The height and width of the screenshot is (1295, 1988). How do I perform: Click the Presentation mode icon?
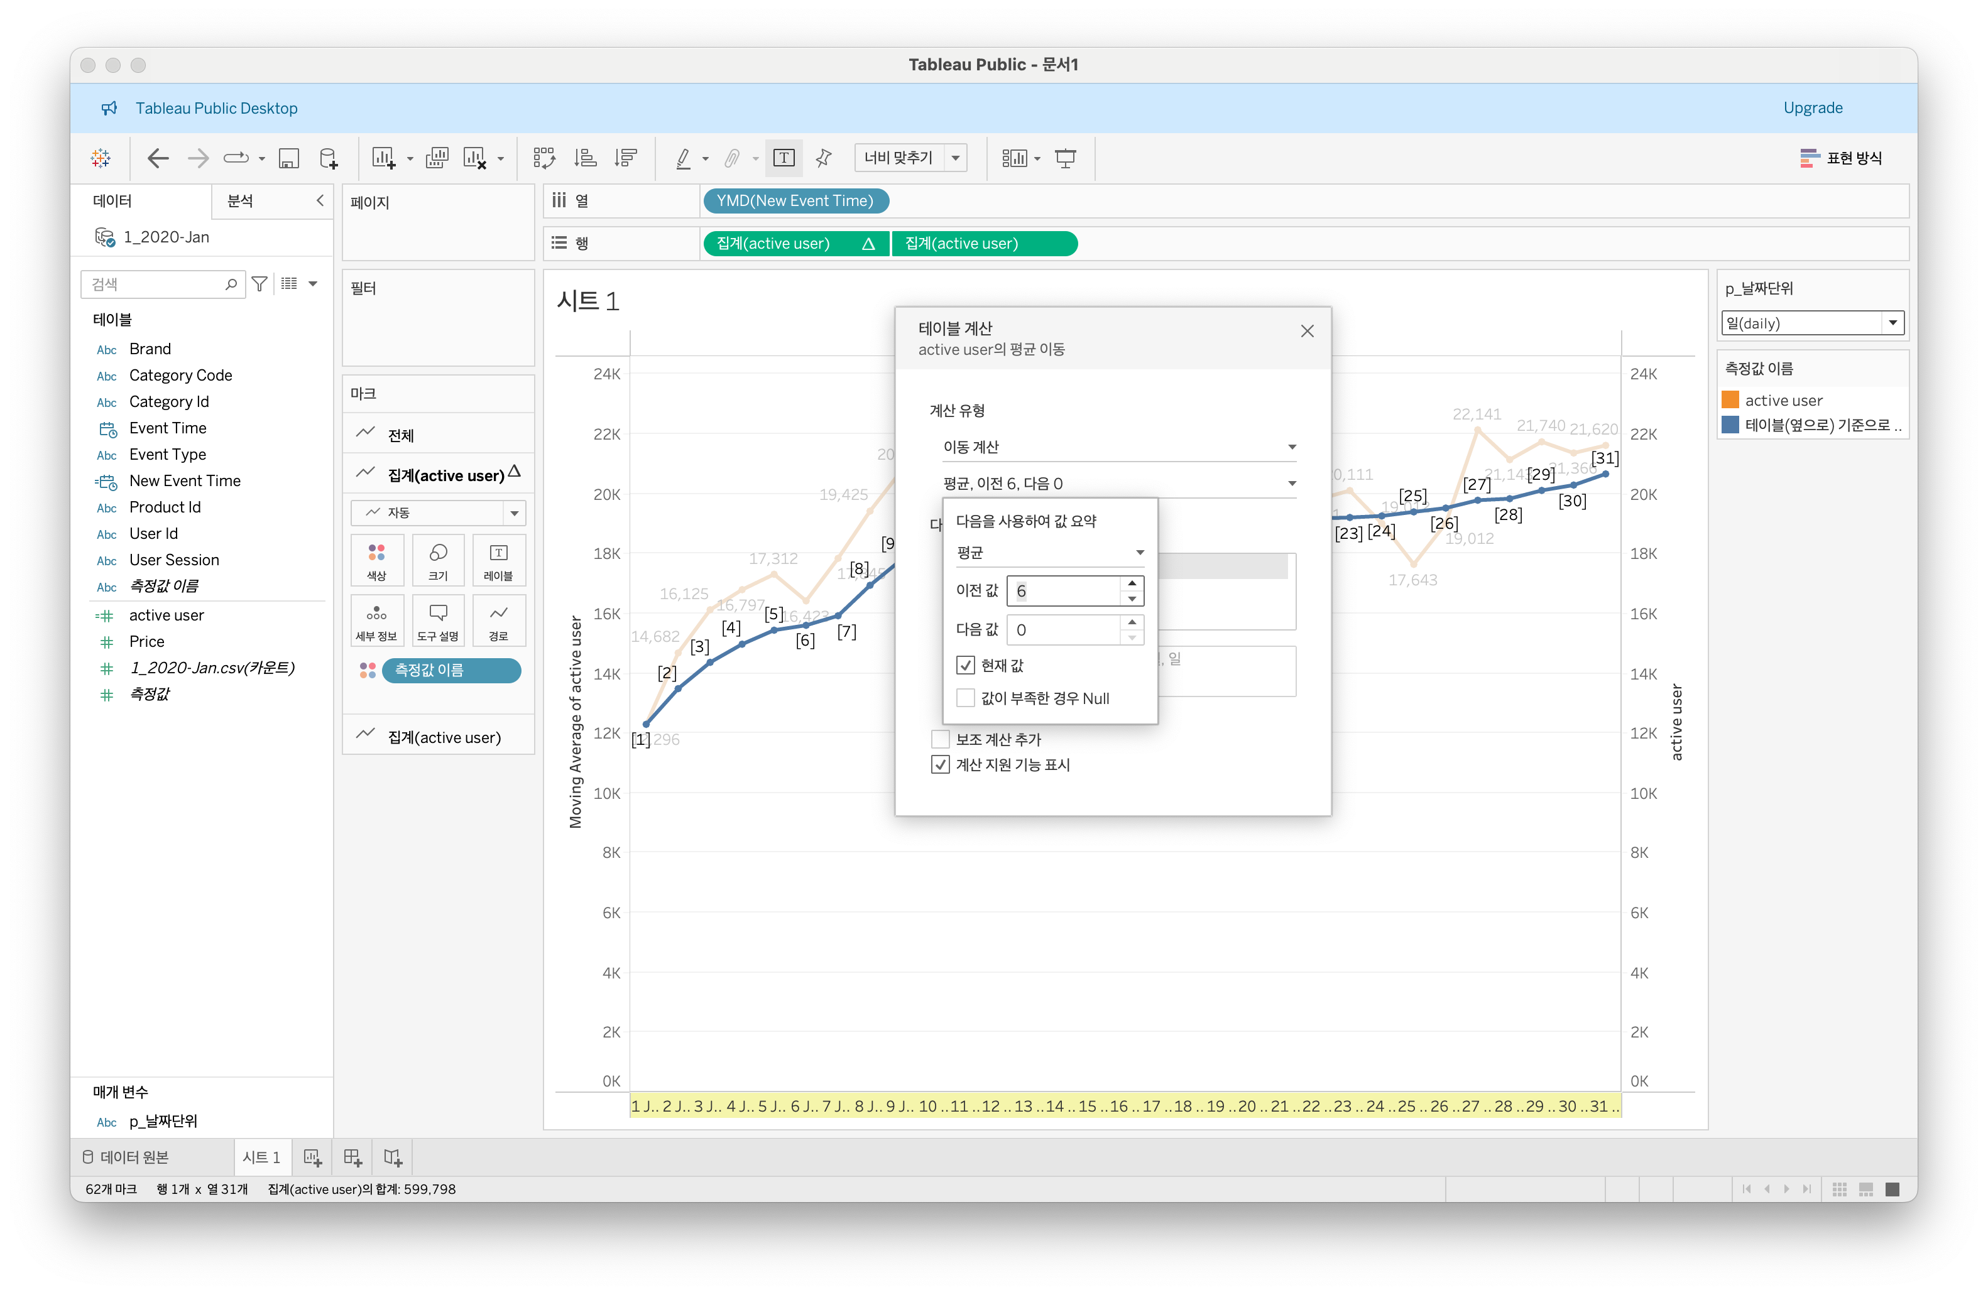[x=1065, y=158]
